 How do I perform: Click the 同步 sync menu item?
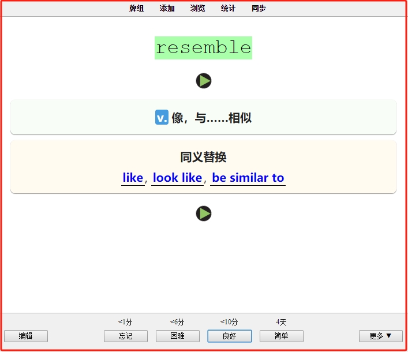coord(259,8)
